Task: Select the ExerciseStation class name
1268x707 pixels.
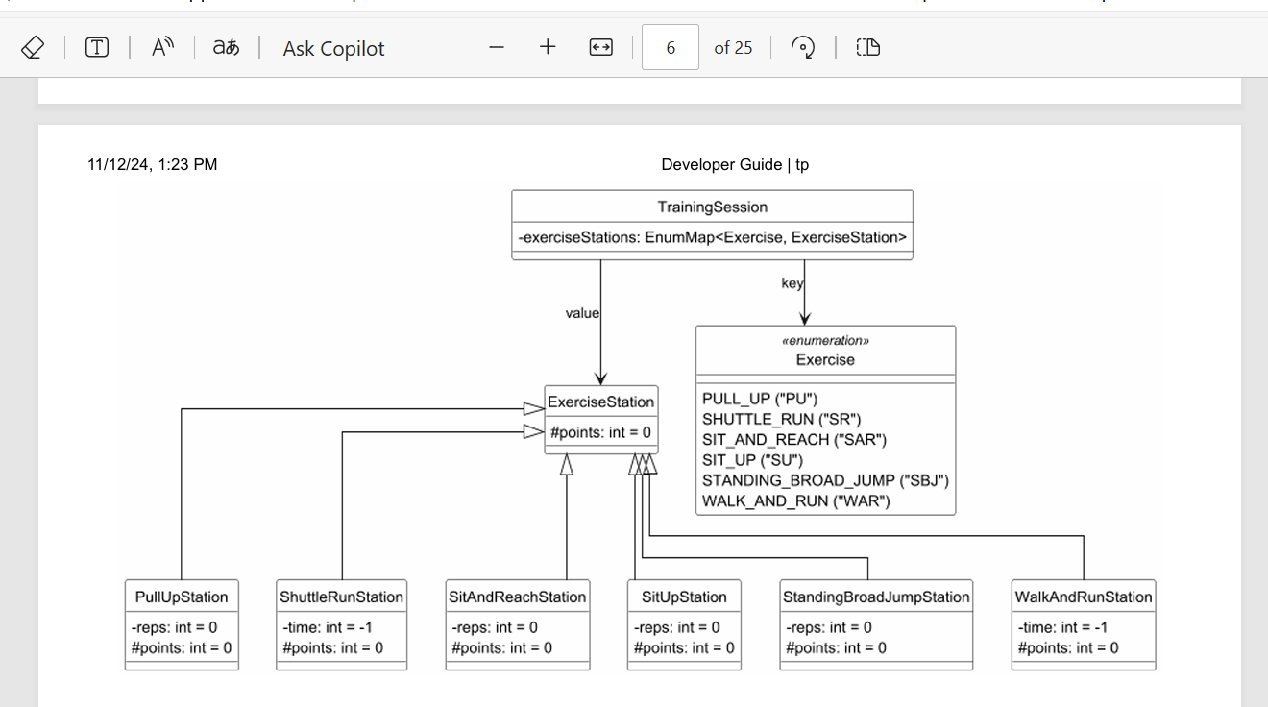Action: [600, 402]
